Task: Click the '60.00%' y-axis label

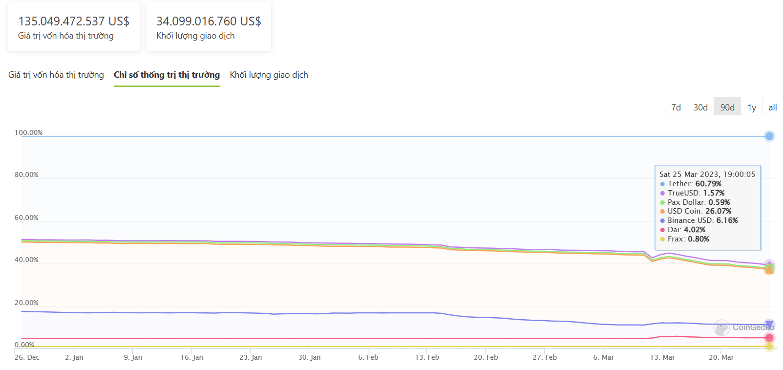Action: [x=26, y=218]
